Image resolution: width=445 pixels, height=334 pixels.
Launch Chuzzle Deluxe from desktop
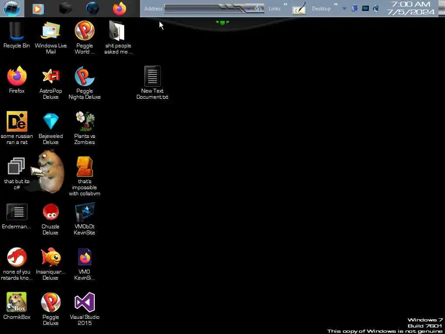[50, 219]
